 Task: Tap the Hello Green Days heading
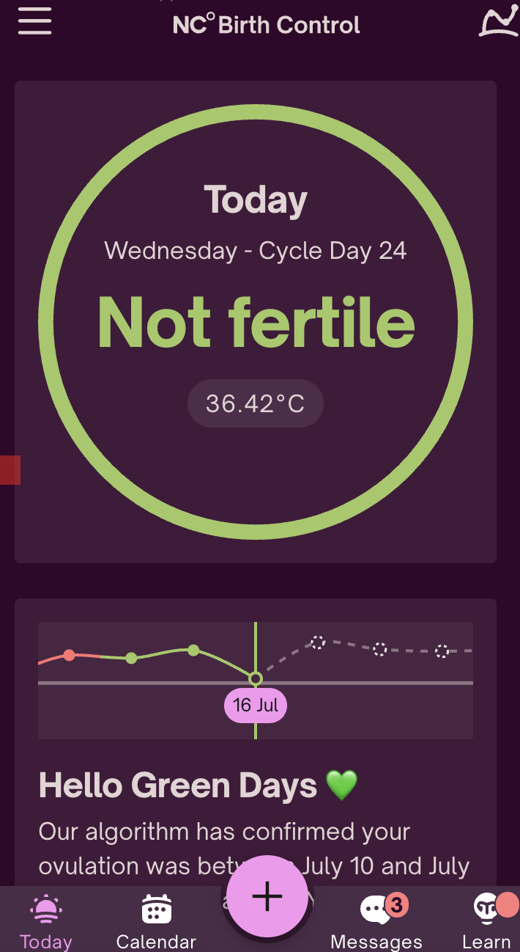[x=177, y=786]
